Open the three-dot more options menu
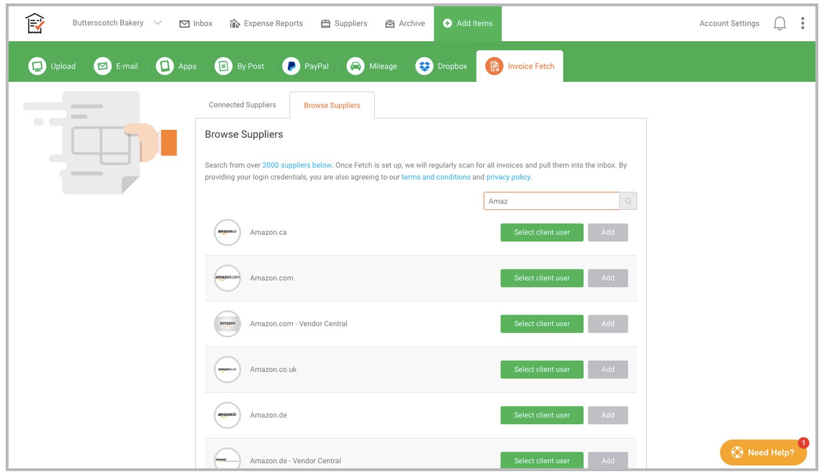 (x=803, y=23)
